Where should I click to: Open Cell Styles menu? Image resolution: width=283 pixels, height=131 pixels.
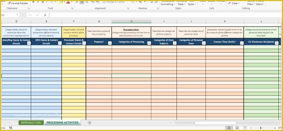(191, 3)
